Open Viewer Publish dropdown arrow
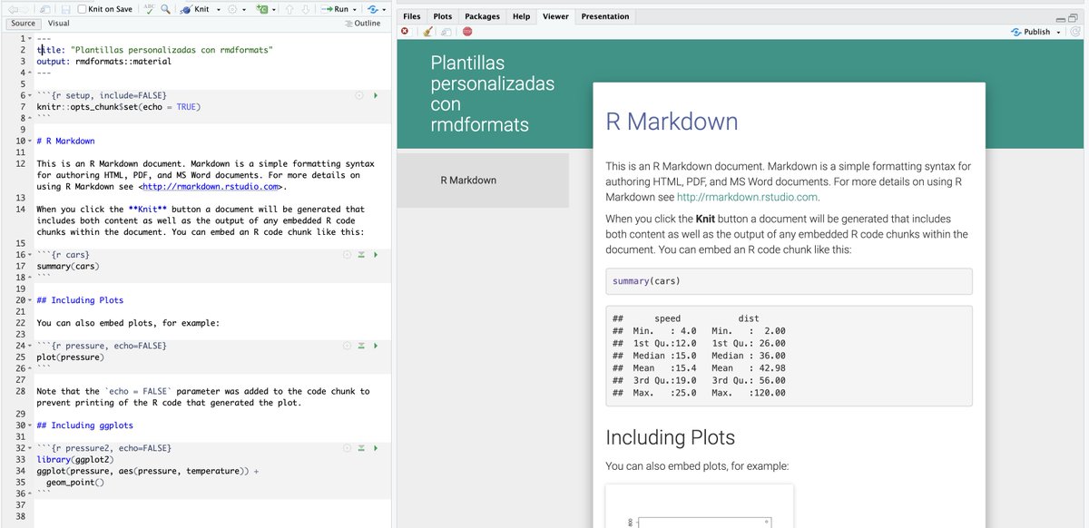This screenshot has width=1089, height=528. tap(1058, 33)
